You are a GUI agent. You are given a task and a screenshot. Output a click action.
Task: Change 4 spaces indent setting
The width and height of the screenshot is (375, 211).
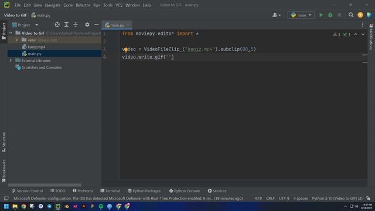pos(301,198)
